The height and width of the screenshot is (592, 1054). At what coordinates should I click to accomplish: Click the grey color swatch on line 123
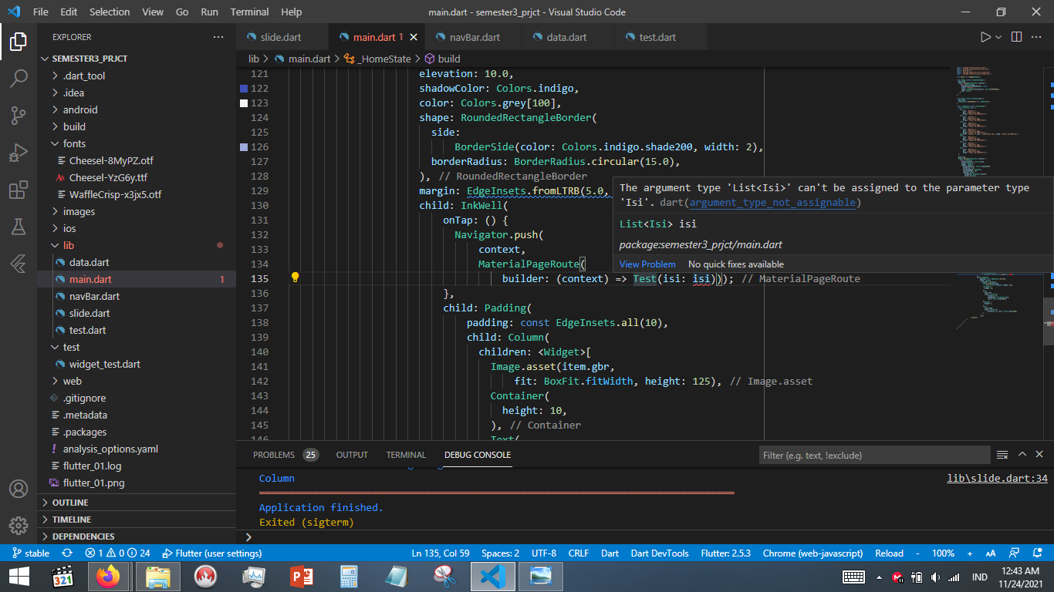click(x=244, y=103)
